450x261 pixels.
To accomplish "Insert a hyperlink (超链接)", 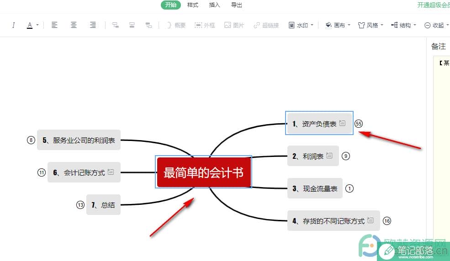I will pos(266,25).
